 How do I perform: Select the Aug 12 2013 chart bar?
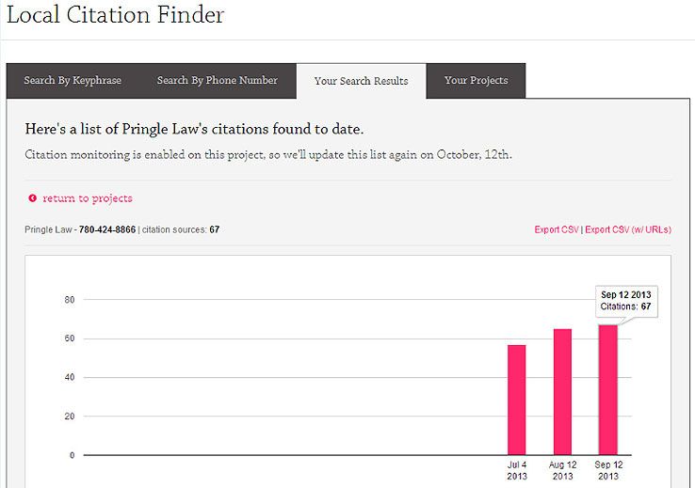click(562, 391)
